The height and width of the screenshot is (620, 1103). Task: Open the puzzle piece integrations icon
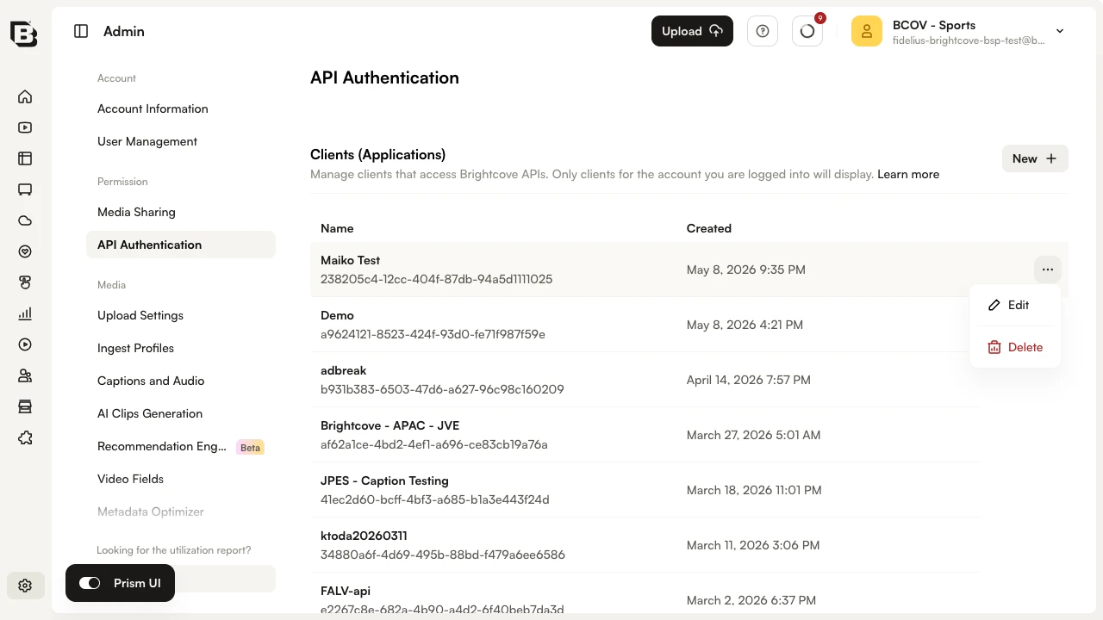25,437
